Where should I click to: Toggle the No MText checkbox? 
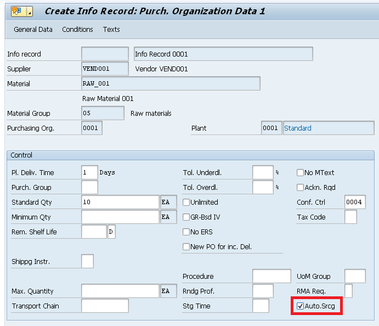tap(300, 173)
